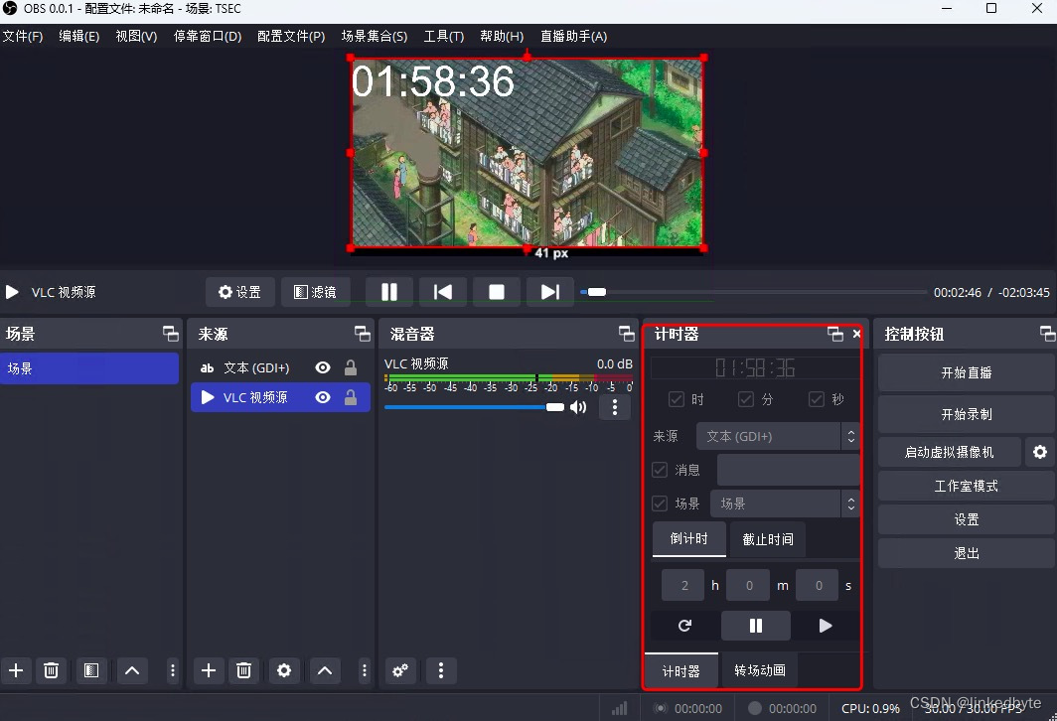
Task: Pause the VLC media playback
Action: (389, 292)
